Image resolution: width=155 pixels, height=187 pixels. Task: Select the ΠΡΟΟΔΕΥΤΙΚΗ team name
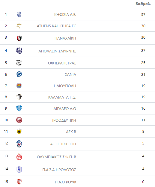pos(63,120)
